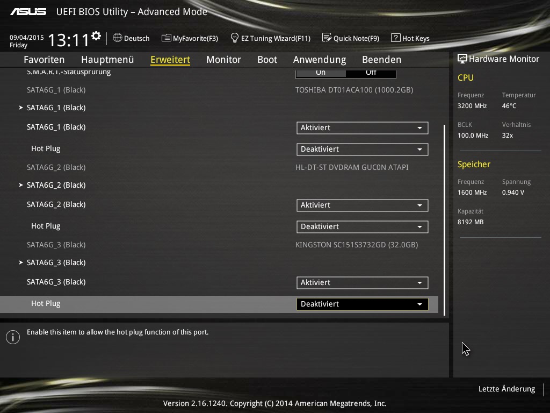Click the Speicher section heading
The height and width of the screenshot is (413, 550).
474,165
